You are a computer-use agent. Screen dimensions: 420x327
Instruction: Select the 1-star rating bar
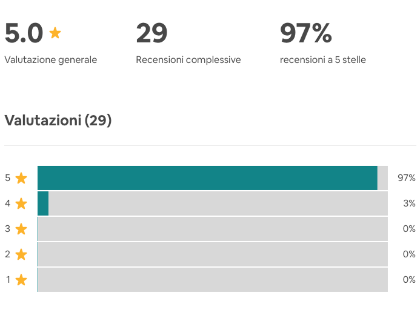[213, 280]
